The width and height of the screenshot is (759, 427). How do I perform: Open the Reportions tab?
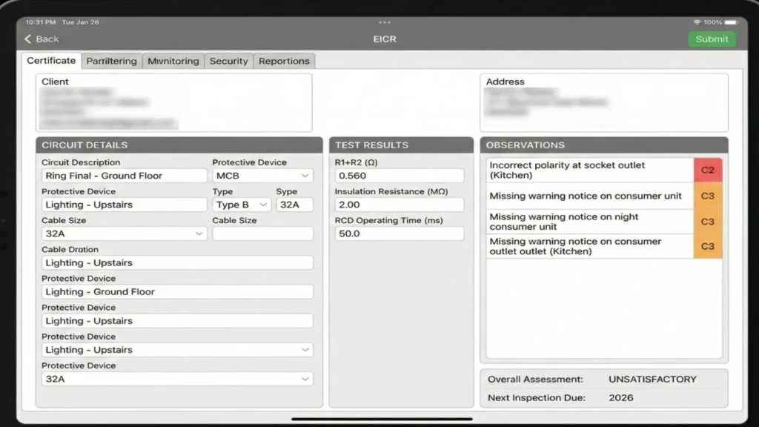(284, 61)
